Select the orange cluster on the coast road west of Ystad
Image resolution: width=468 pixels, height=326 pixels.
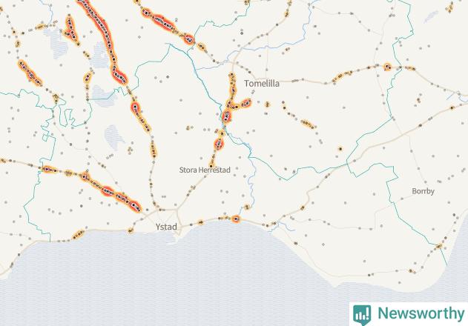pyautogui.click(x=78, y=235)
